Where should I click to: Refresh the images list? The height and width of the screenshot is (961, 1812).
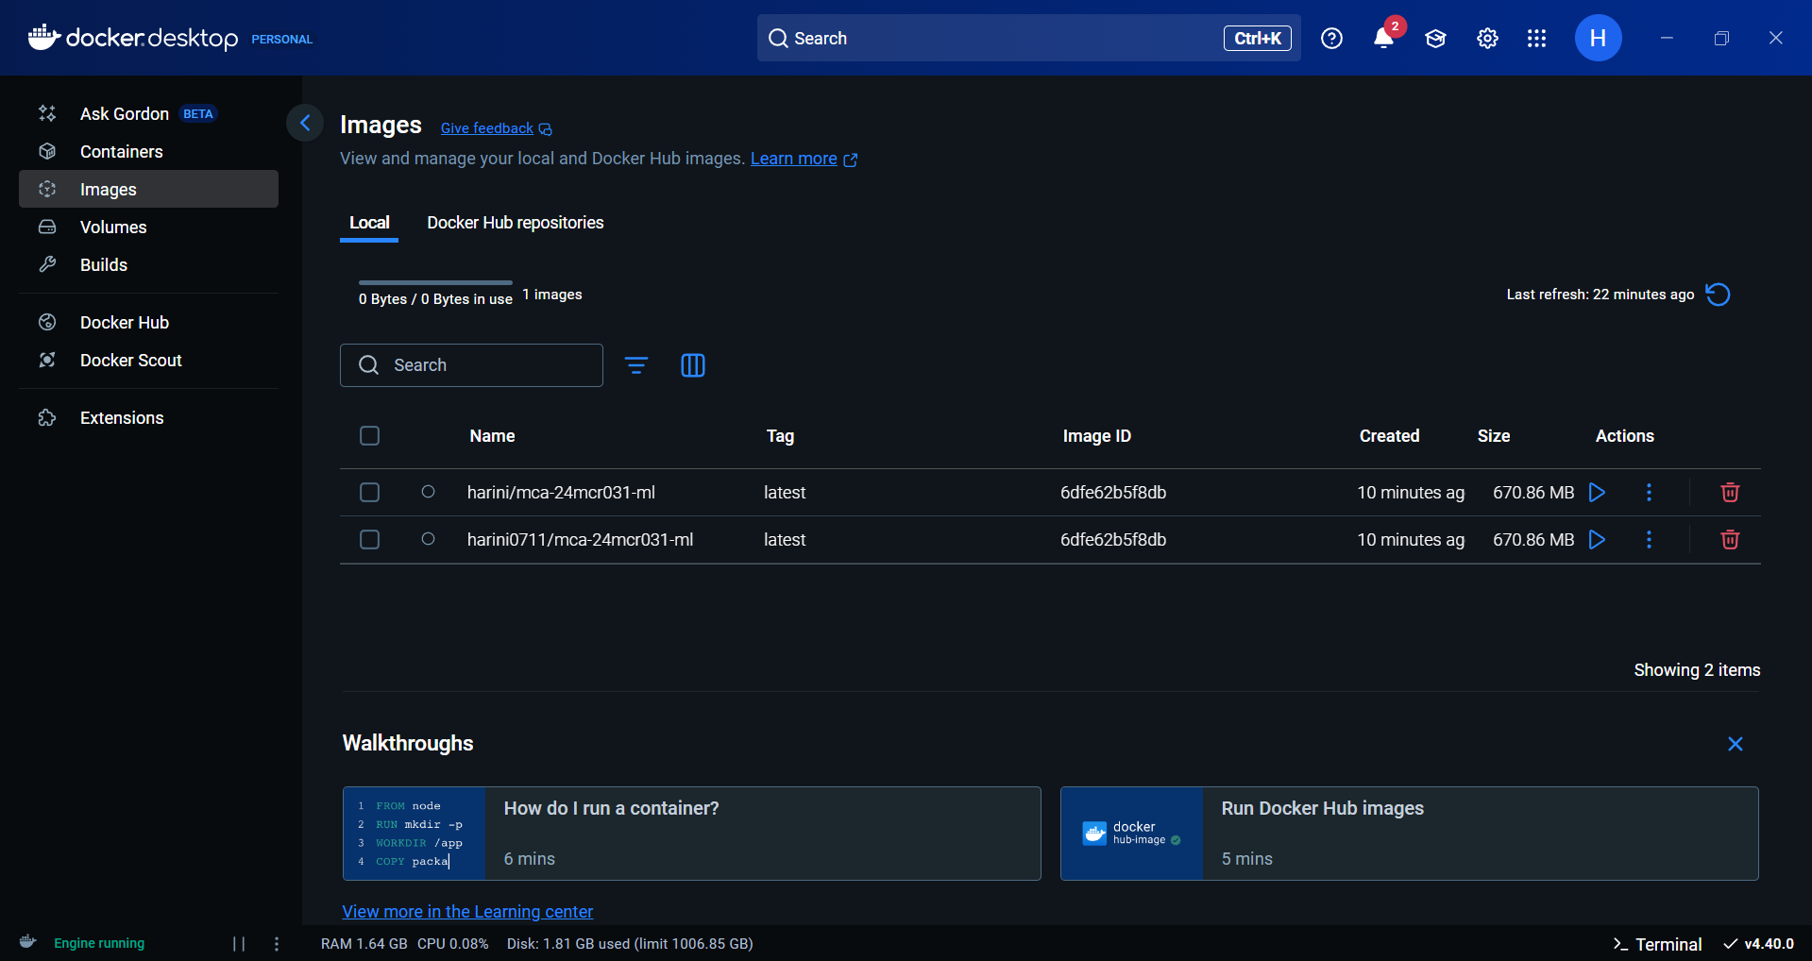(x=1718, y=295)
